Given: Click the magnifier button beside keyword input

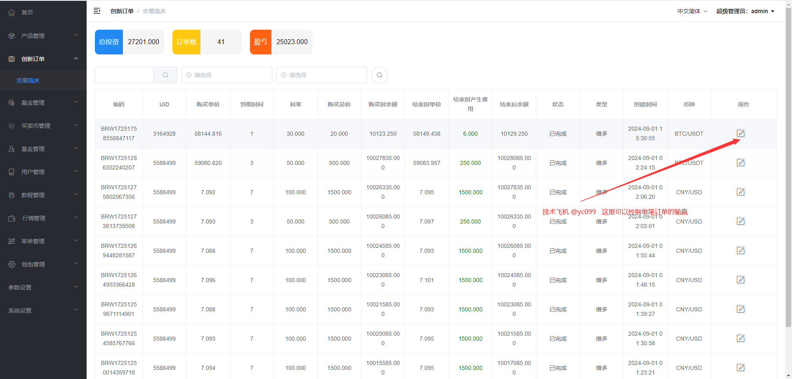Looking at the screenshot, I should coord(165,75).
